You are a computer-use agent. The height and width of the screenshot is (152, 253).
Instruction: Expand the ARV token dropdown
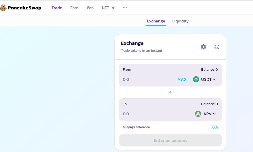[214, 114]
